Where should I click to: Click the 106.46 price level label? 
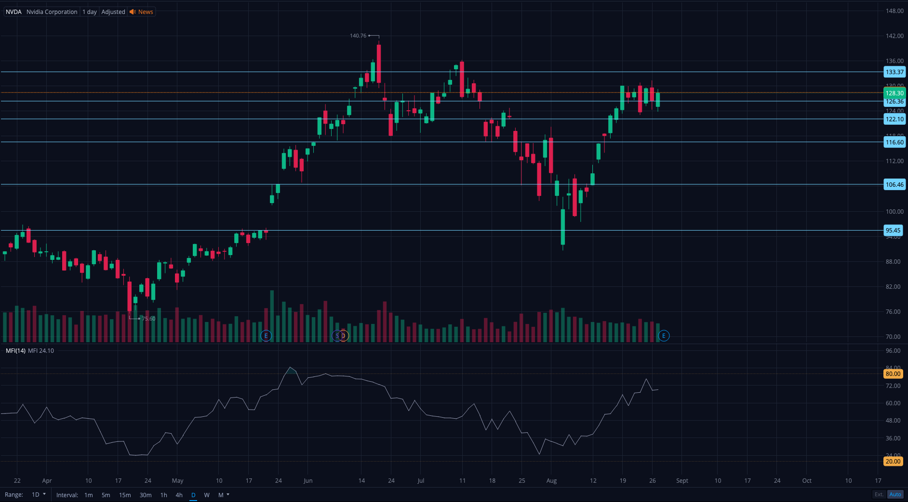click(895, 184)
